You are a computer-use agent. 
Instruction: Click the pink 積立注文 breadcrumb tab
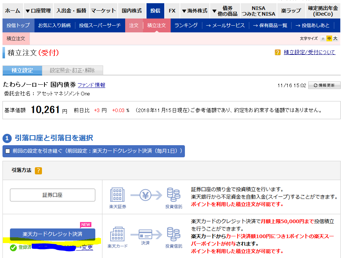(x=16, y=39)
